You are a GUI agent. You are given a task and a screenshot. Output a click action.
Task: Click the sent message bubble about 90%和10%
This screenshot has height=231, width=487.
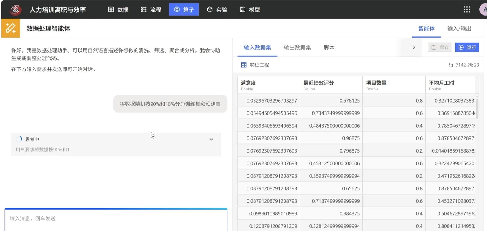(170, 104)
